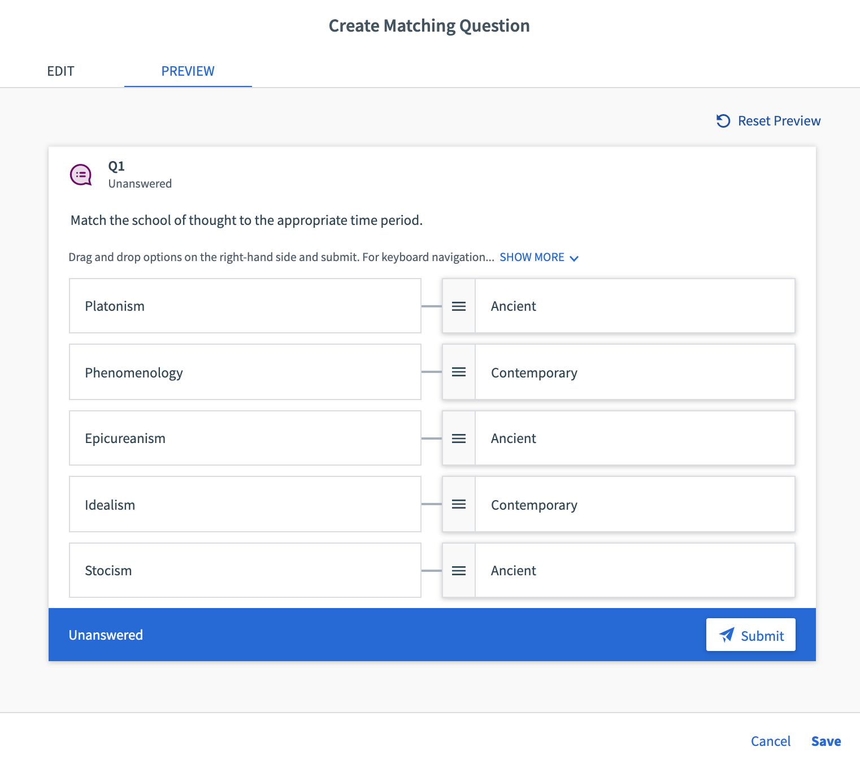Image resolution: width=860 pixels, height=764 pixels.
Task: Switch to the EDIT tab
Action: tap(60, 71)
